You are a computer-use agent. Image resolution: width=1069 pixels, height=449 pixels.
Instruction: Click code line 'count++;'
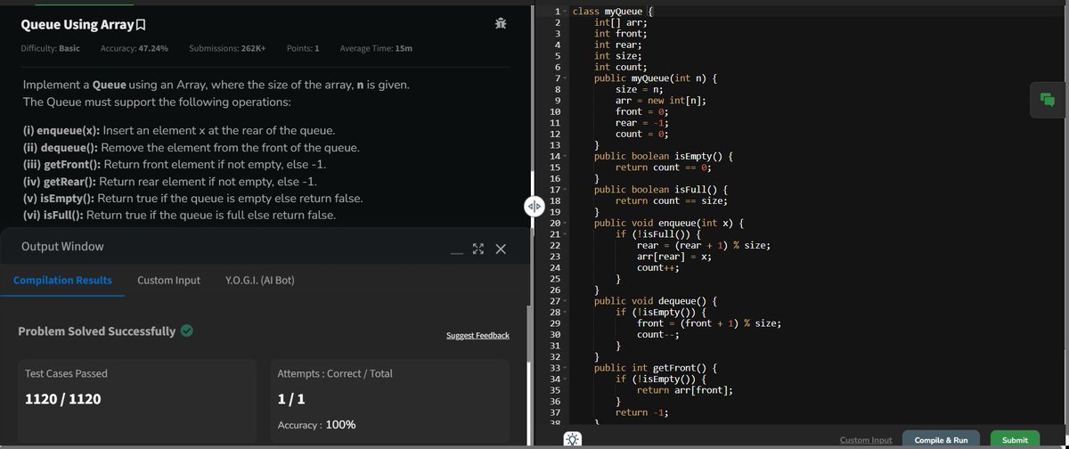coord(658,267)
